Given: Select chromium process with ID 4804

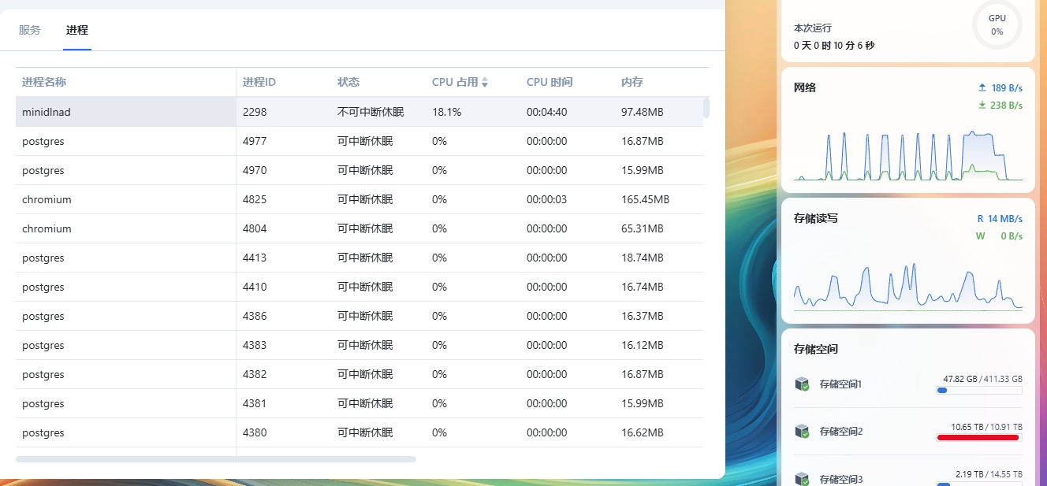Looking at the screenshot, I should (360, 228).
